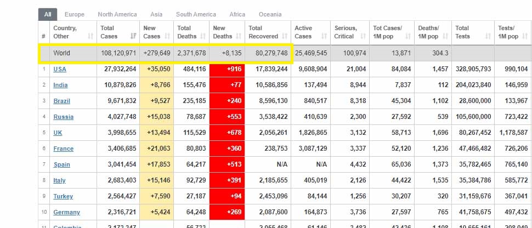Viewport: 532px width, 228px height.
Task: Click India total recovered 10,586,856 cell
Action: (268, 85)
